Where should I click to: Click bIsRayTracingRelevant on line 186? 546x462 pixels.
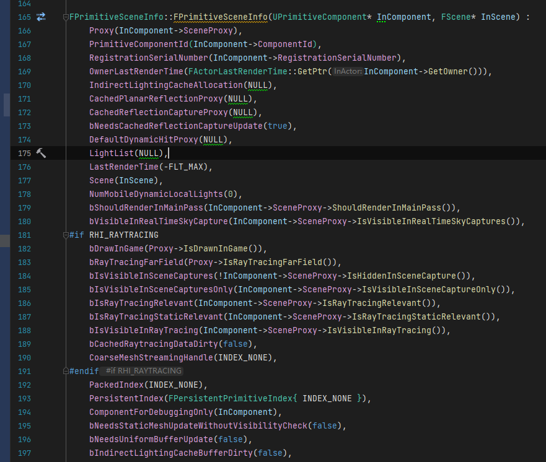click(141, 303)
